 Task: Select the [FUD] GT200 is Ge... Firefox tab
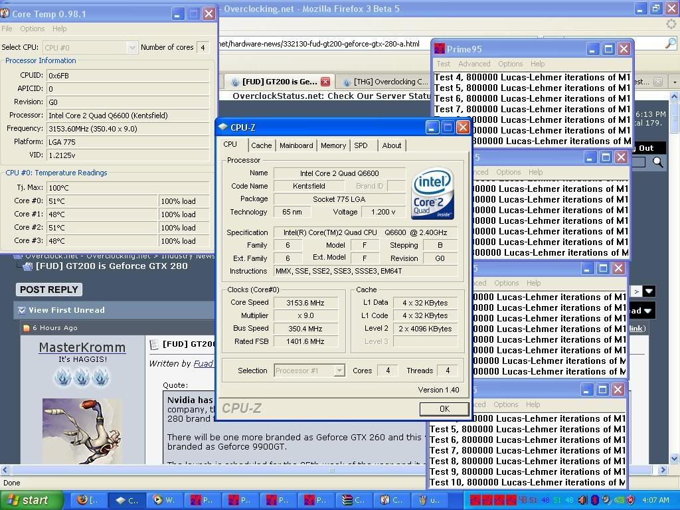coord(280,82)
